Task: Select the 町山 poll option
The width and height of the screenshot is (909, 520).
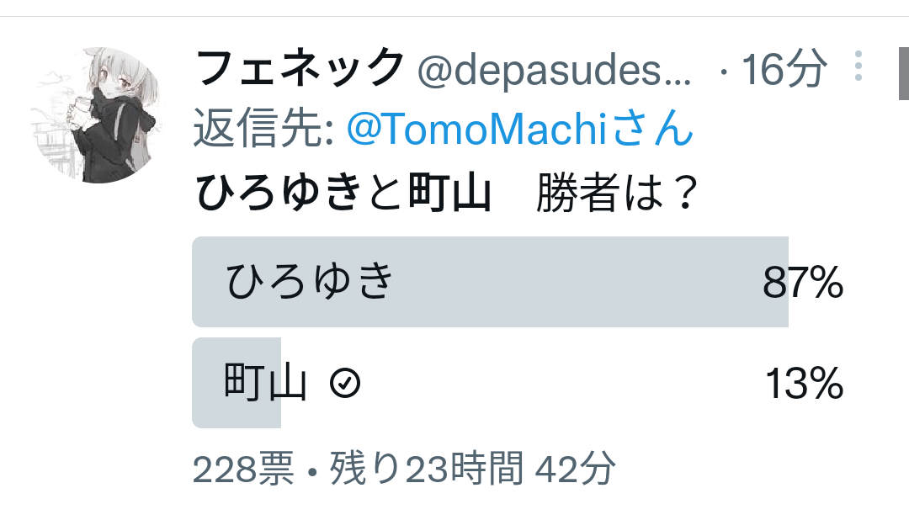Action: (518, 383)
